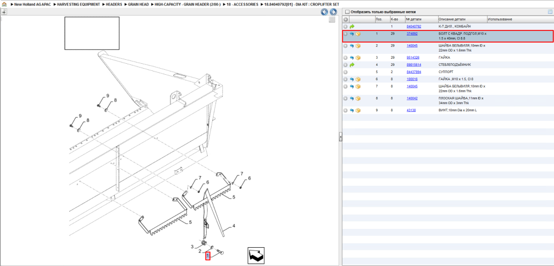Click the blue arrow icon in the 100016 row
Image resolution: width=554 pixels, height=266 pixels.
point(352,79)
